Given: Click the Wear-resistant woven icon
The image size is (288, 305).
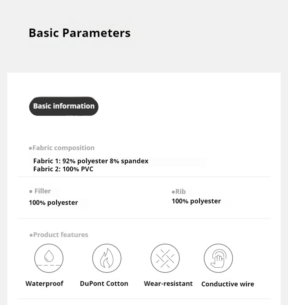Looking at the screenshot, I should (165, 258).
